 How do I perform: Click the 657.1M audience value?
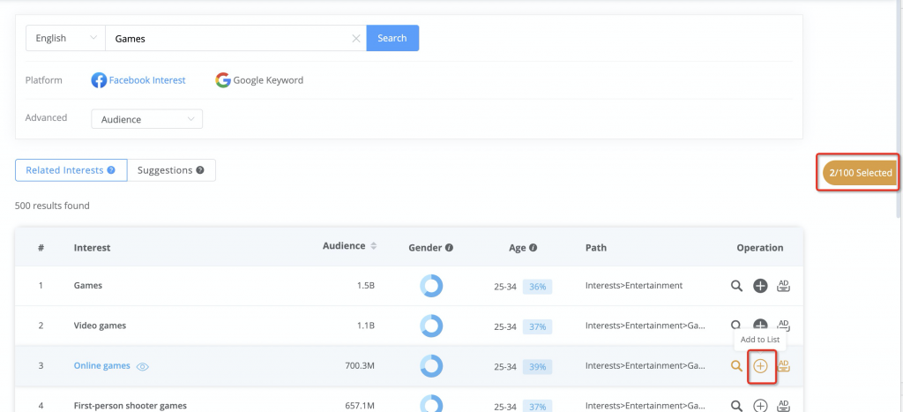pyautogui.click(x=360, y=406)
